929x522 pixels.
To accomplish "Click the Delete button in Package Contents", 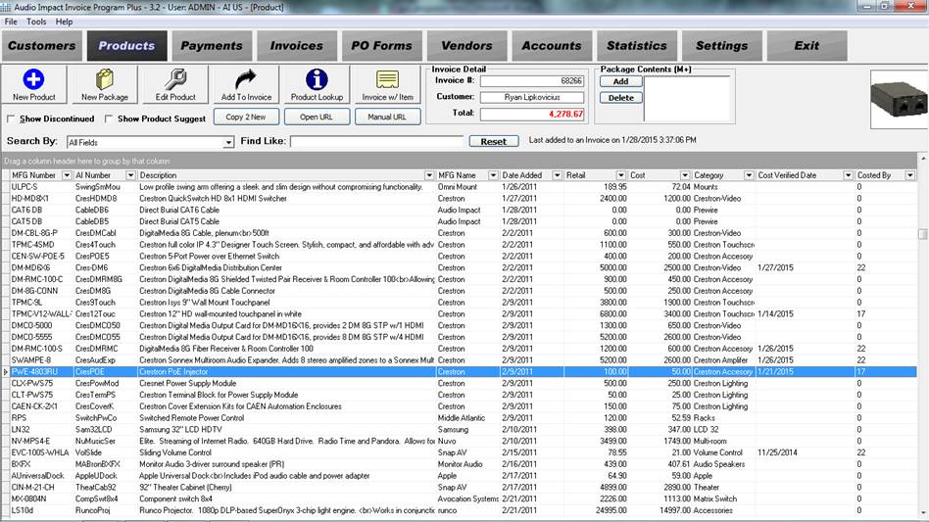I will click(x=620, y=98).
